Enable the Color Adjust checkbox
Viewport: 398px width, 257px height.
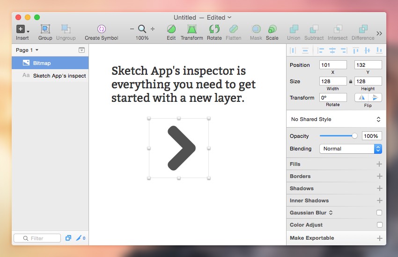[x=379, y=225]
